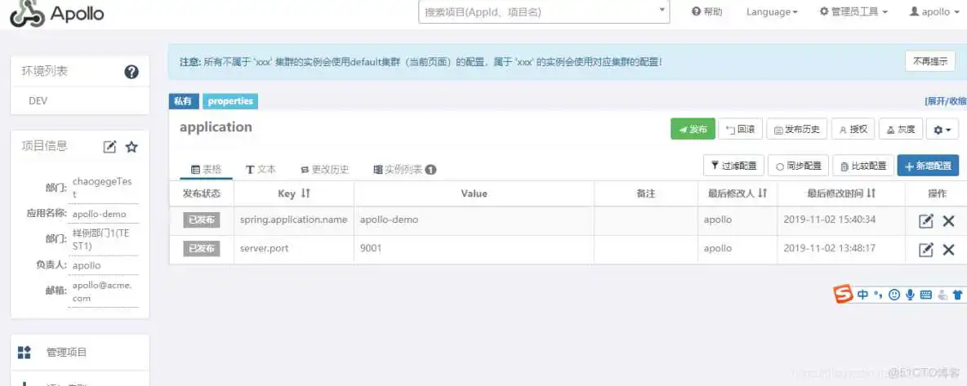967x386 pixels.
Task: Dismiss notice with 不再提示 button
Action: click(930, 61)
